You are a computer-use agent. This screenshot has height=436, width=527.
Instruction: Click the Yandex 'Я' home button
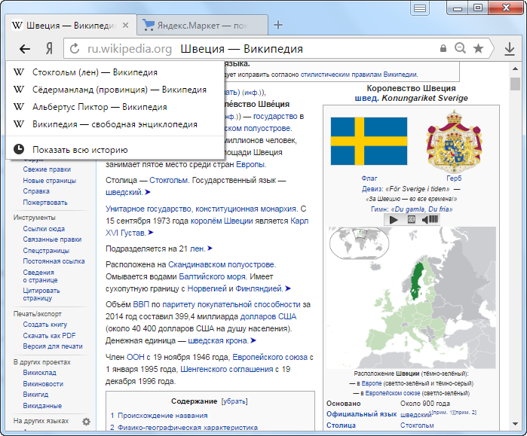pyautogui.click(x=48, y=49)
